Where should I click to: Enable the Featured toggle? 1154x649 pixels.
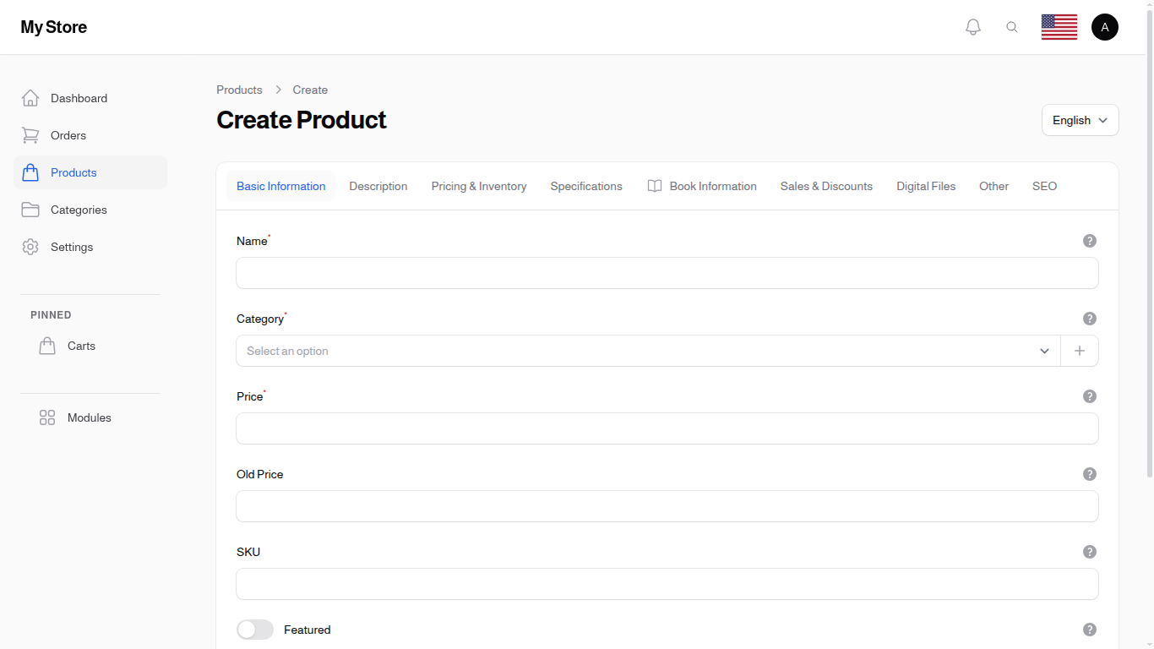[x=254, y=630]
